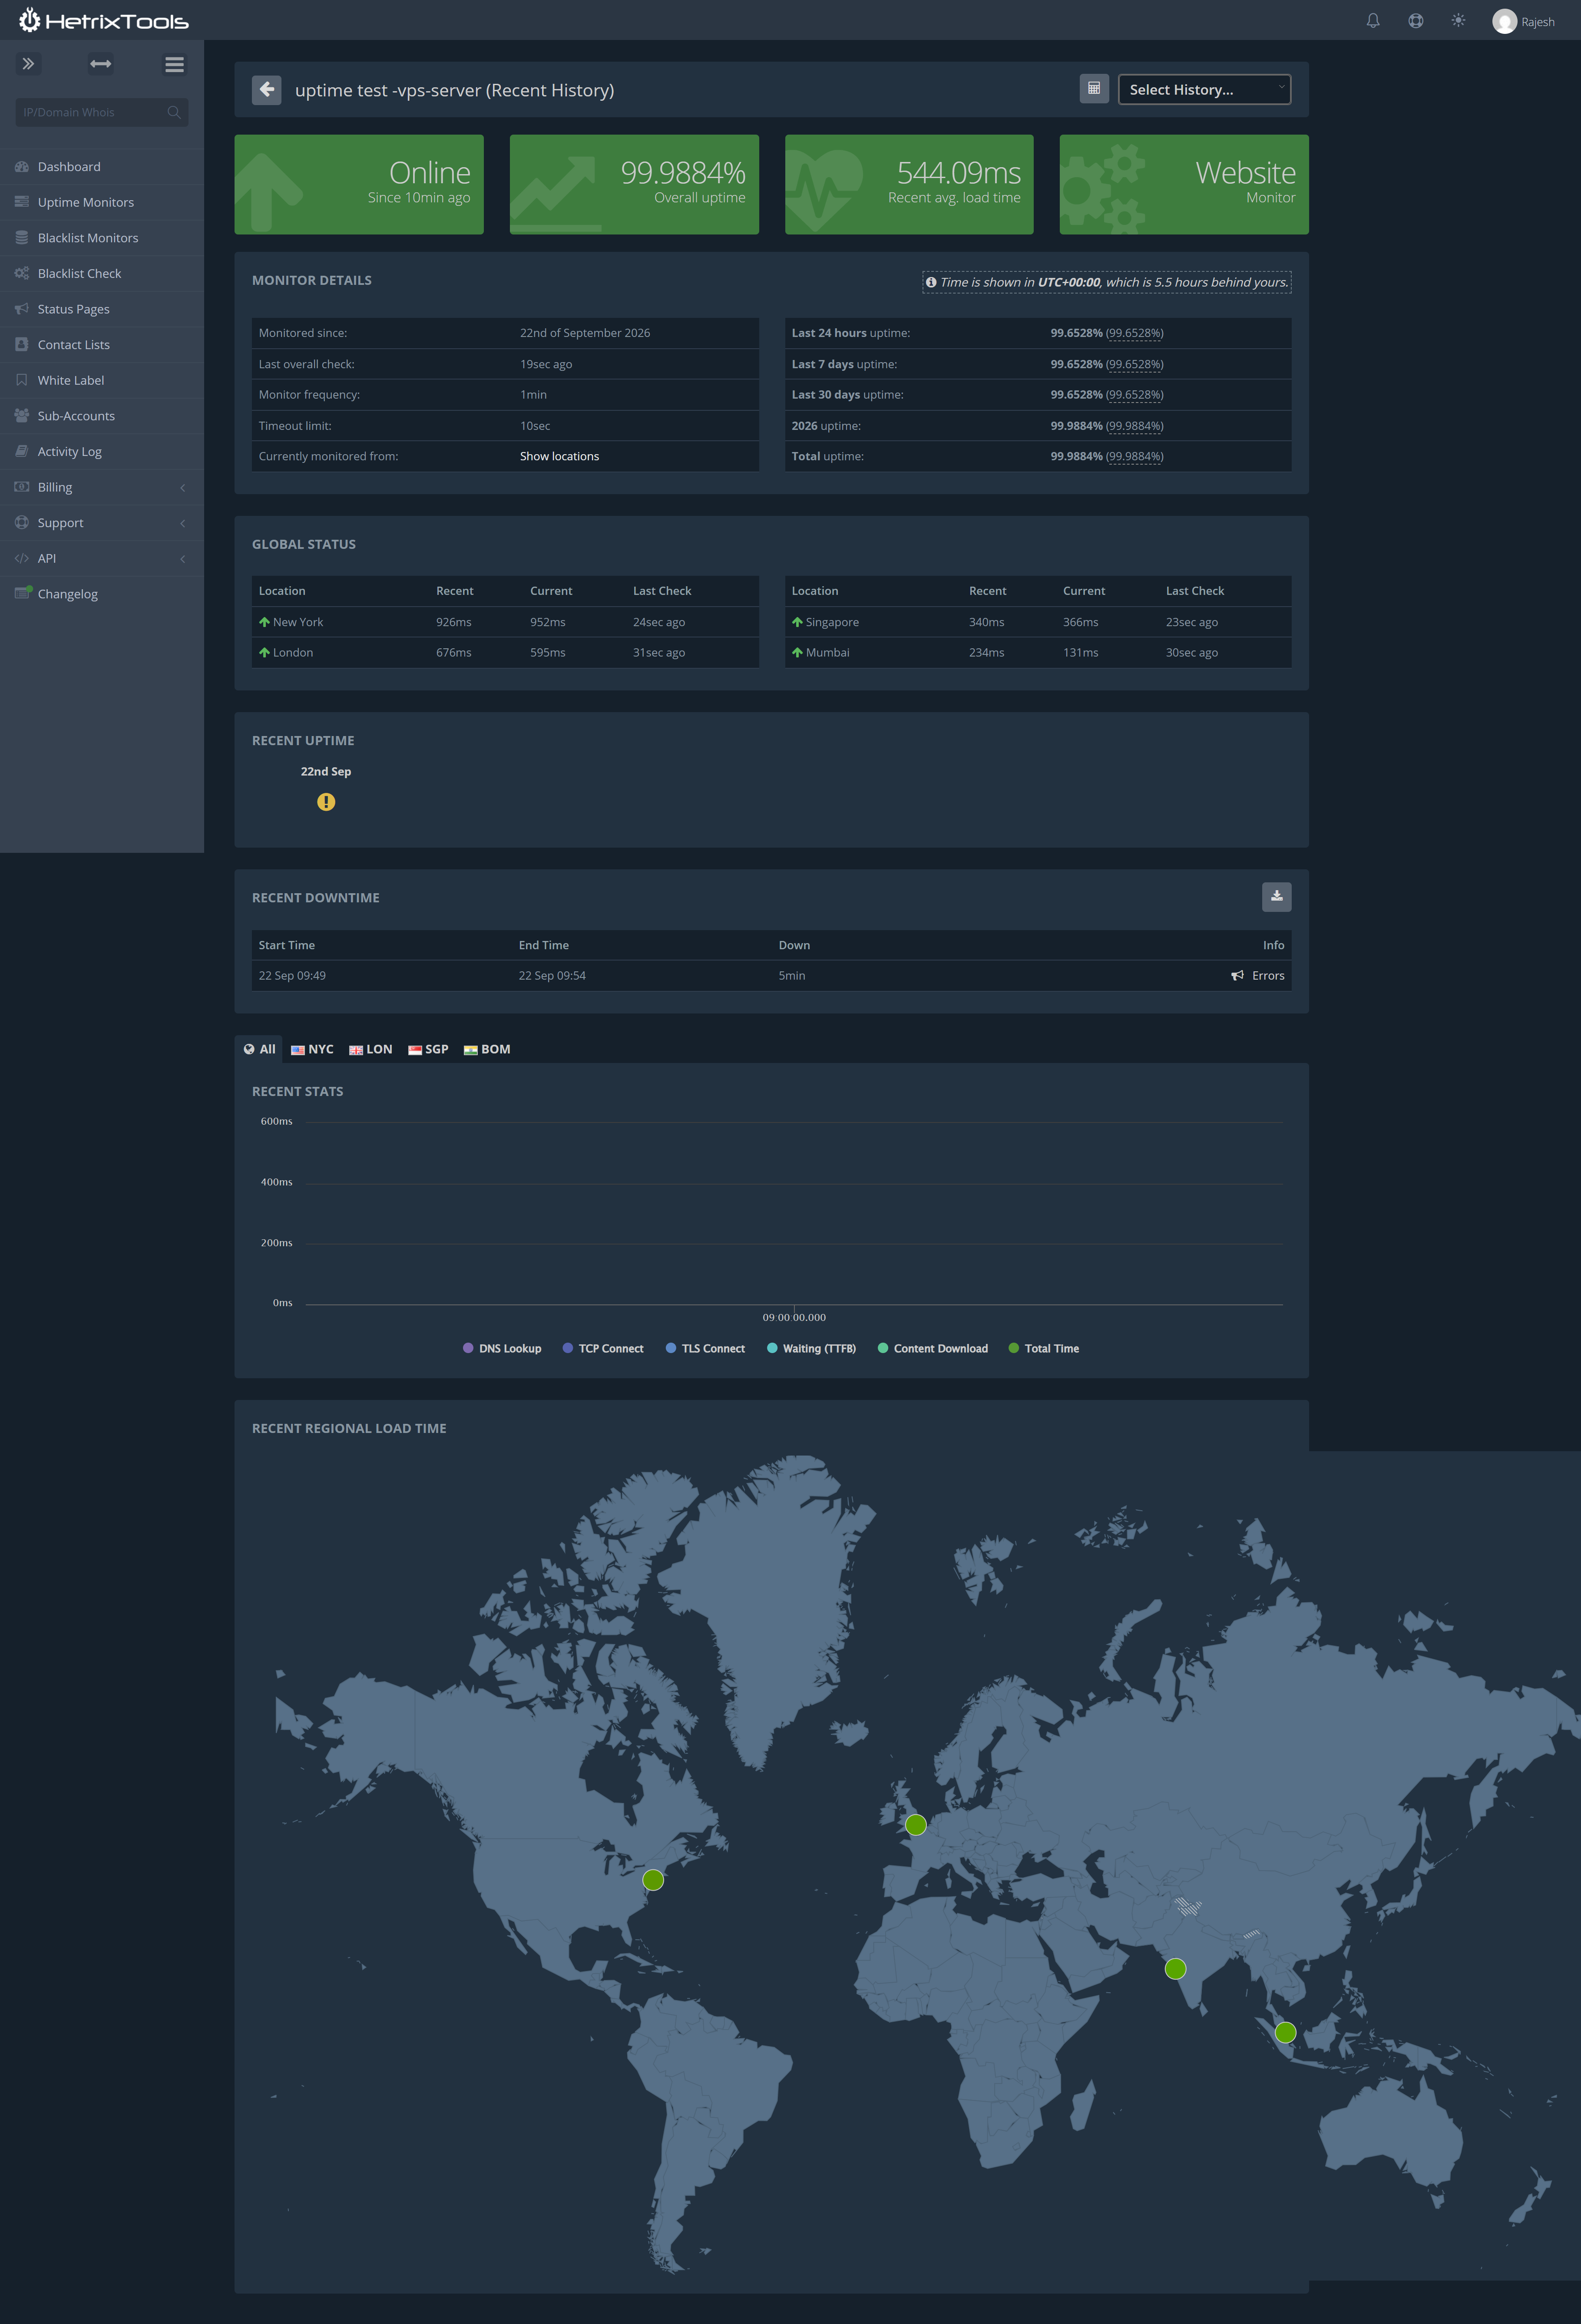Toggle TLS Connect legend series
The image size is (1581, 2324).
(x=705, y=1349)
